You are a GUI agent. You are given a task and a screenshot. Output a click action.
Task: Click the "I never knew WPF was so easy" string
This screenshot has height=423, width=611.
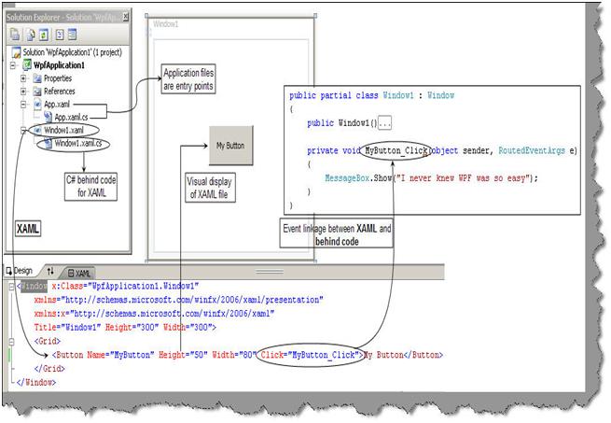[x=464, y=178]
